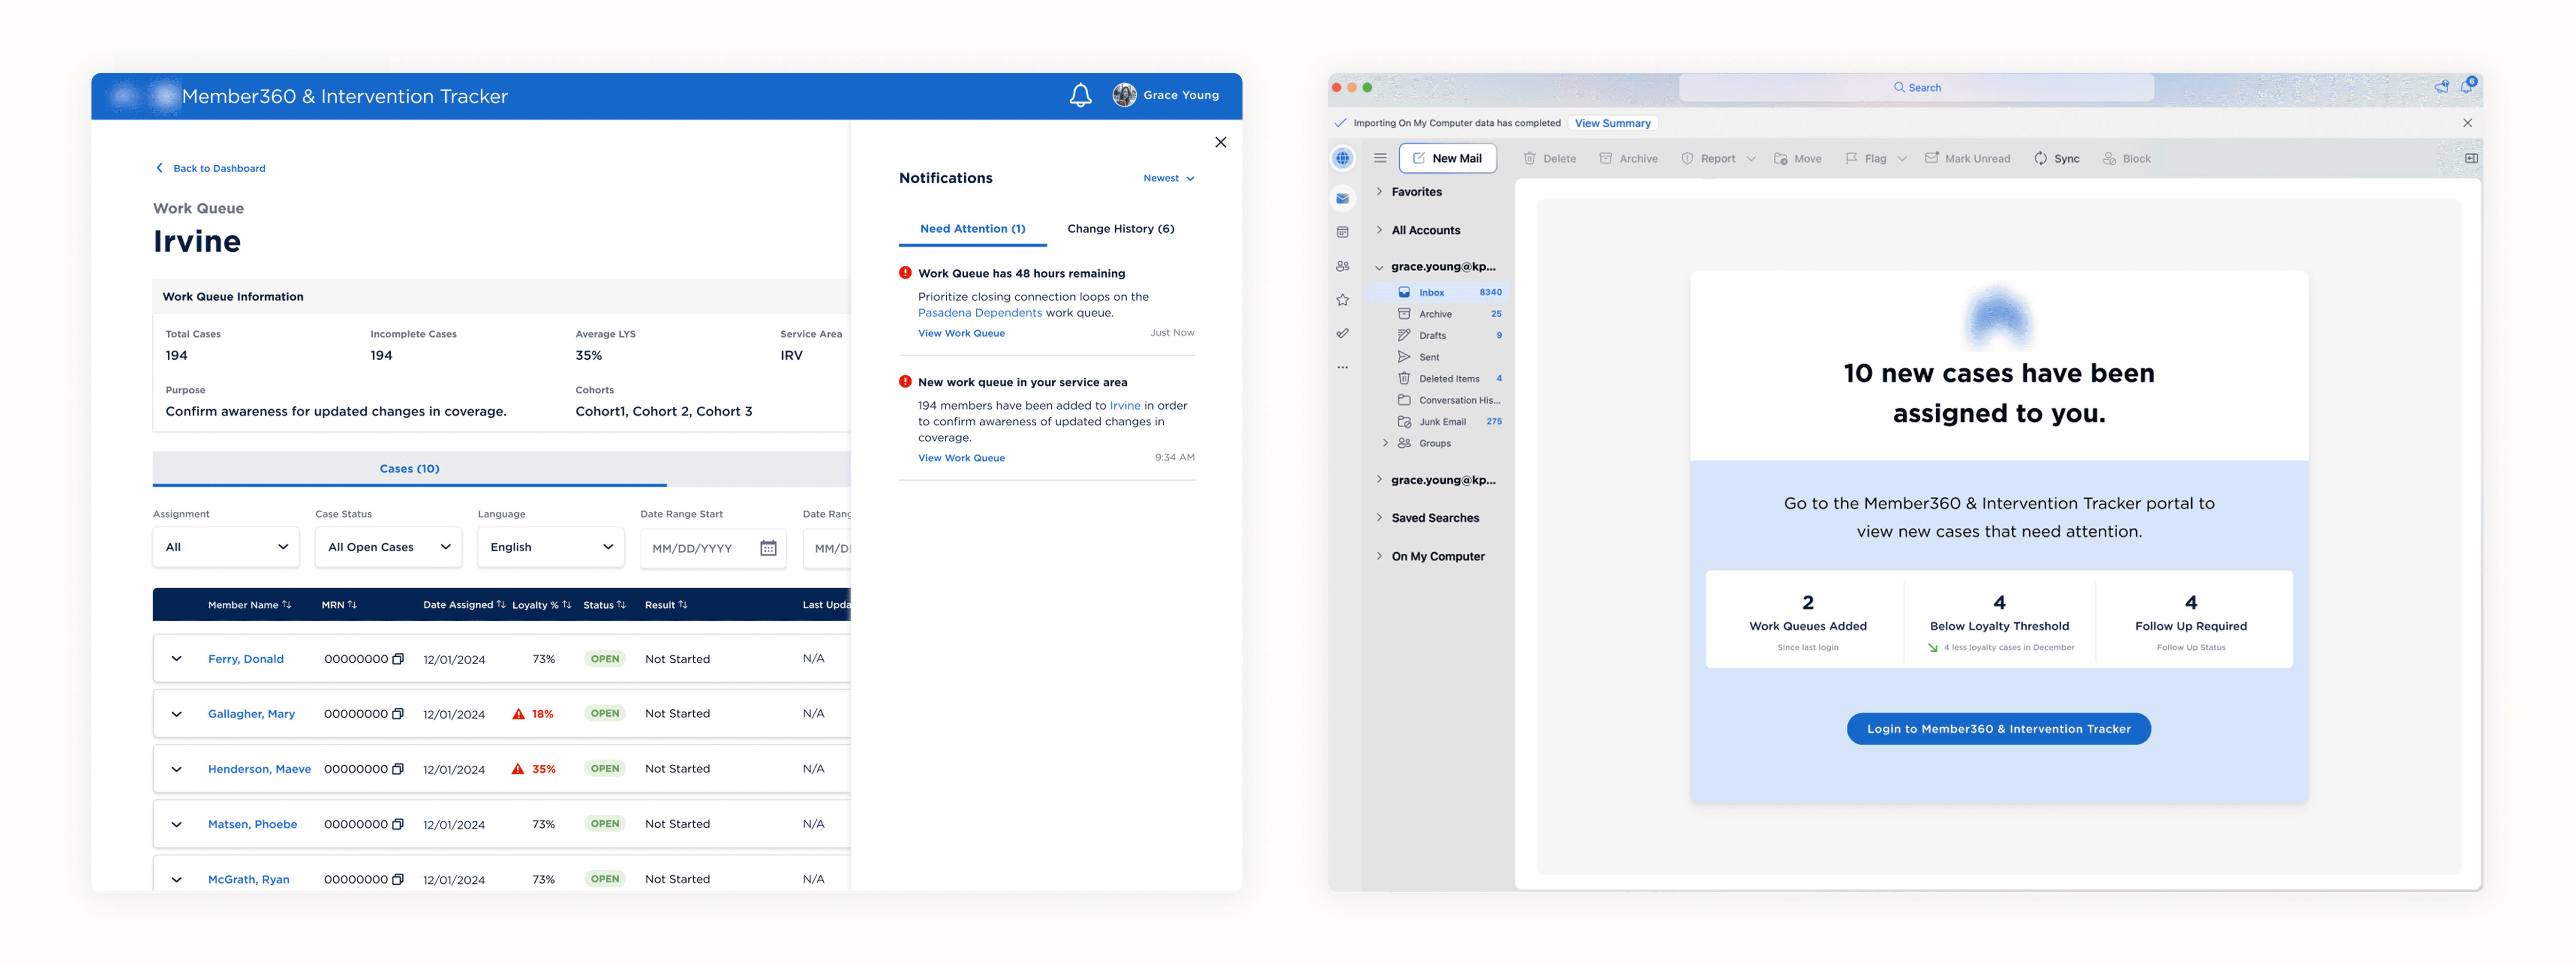Click the mail Search field
2576x965 pixels.
1916,88
